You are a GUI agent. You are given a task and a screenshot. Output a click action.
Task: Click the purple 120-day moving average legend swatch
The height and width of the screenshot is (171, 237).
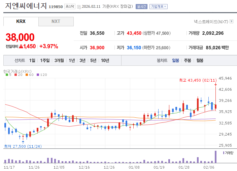coord(38,75)
